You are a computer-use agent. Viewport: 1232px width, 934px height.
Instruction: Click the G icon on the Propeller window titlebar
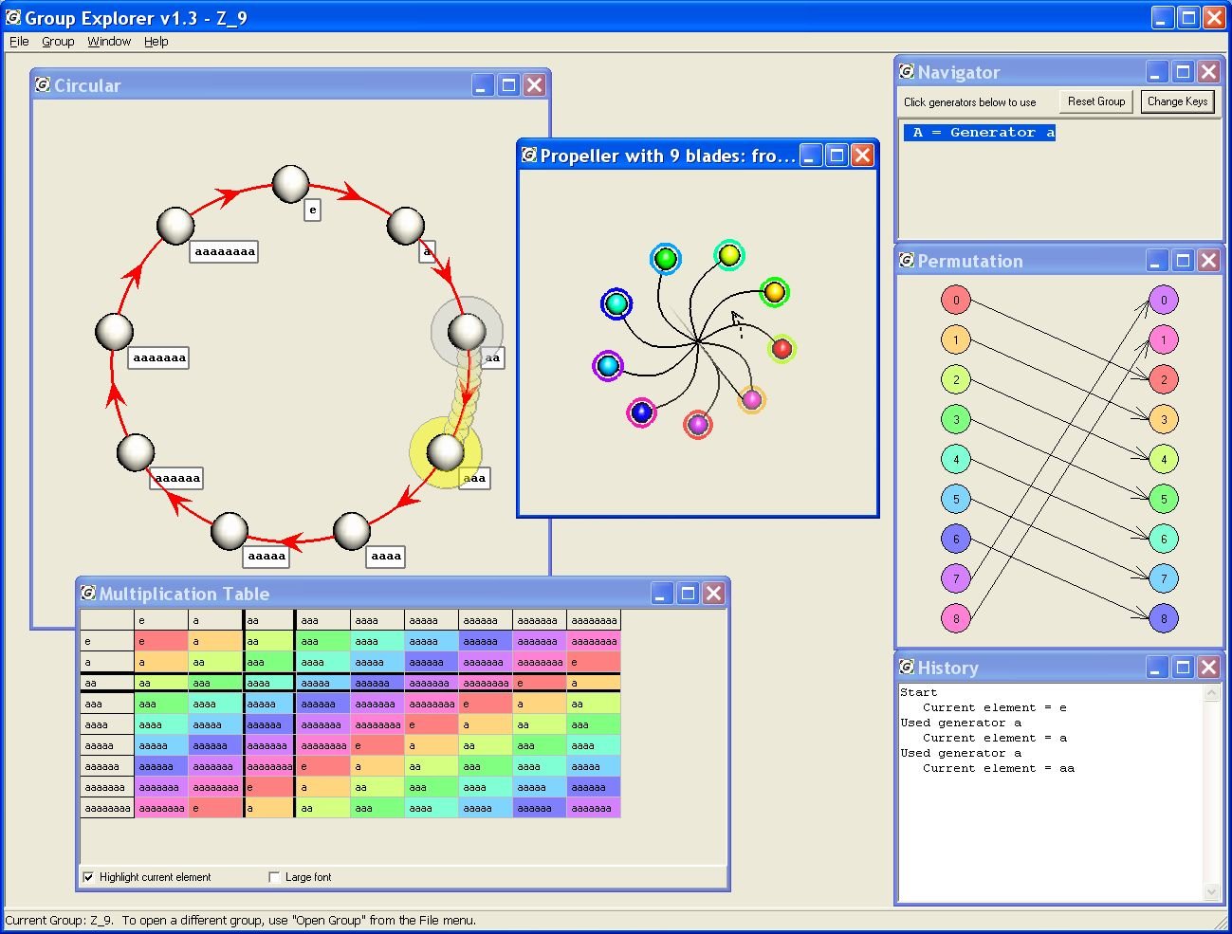528,155
